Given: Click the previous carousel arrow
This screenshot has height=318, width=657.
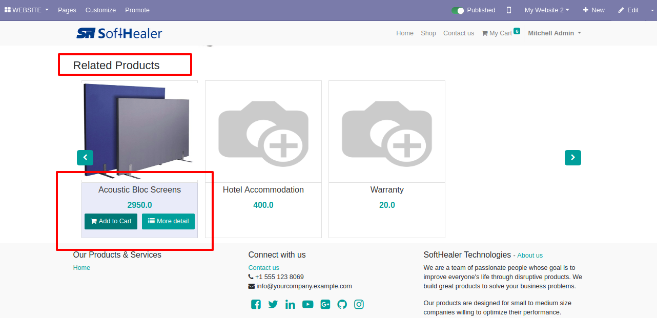Looking at the screenshot, I should coord(85,158).
